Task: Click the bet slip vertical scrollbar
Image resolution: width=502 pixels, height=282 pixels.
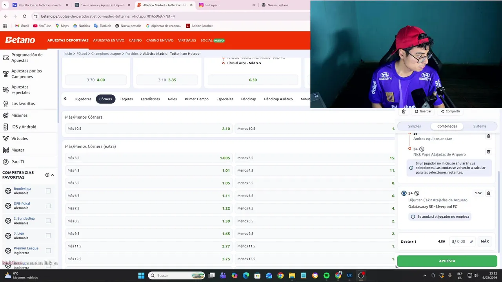Action: coord(499,211)
